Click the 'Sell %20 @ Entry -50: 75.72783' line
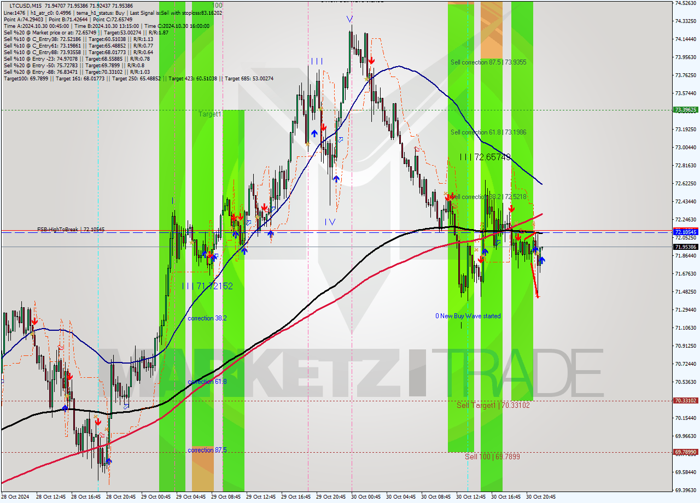This screenshot has height=503, width=700. [x=74, y=65]
